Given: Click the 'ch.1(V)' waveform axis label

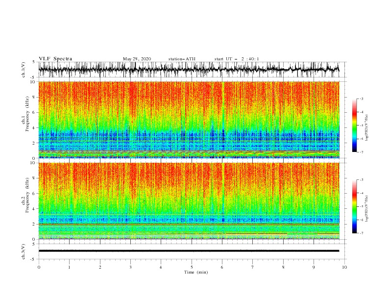Looking at the screenshot, I should pyautogui.click(x=24, y=70).
